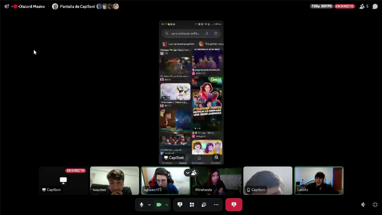The image size is (382, 215).
Task: Click the CapiSoni avatar beside Pantalla title
Action: click(55, 6)
